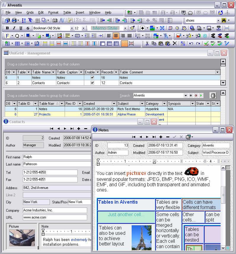
Task: Click the blue Alventis AV logo icon
Action: pos(62,20)
